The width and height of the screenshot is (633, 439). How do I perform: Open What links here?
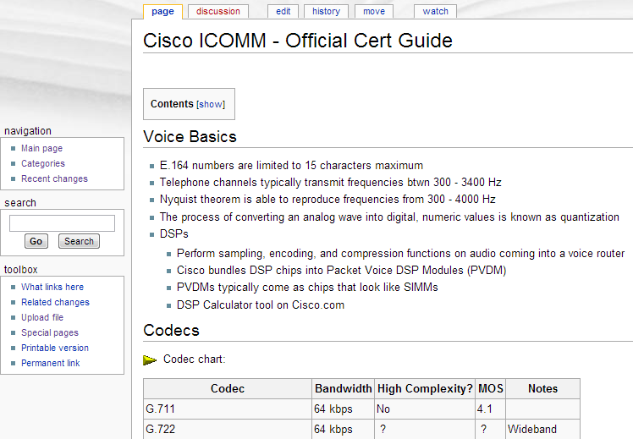pos(52,287)
